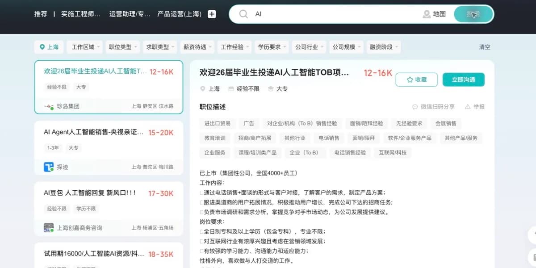Click the 其他产品/服务 tag
This screenshot has width=536, height=268.
pyautogui.click(x=461, y=138)
